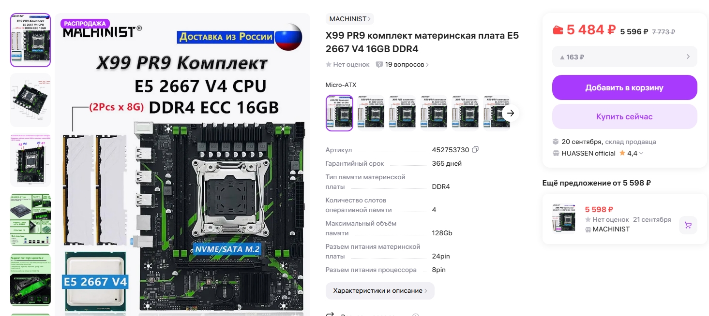Click the right arrow in variant carousel

[x=511, y=114]
